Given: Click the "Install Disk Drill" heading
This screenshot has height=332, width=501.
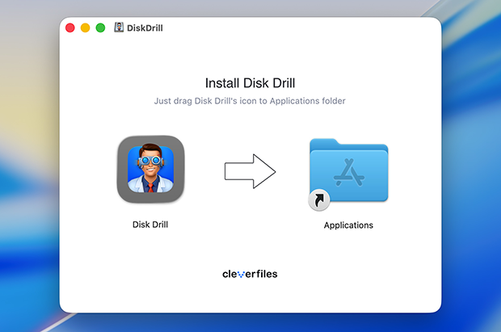Looking at the screenshot, I should (x=250, y=83).
